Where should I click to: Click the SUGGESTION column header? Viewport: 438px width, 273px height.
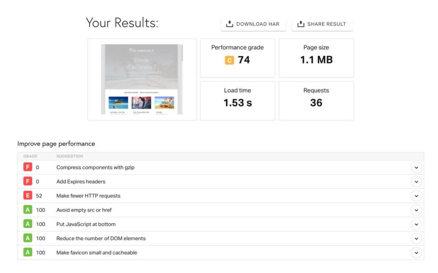pyautogui.click(x=70, y=156)
